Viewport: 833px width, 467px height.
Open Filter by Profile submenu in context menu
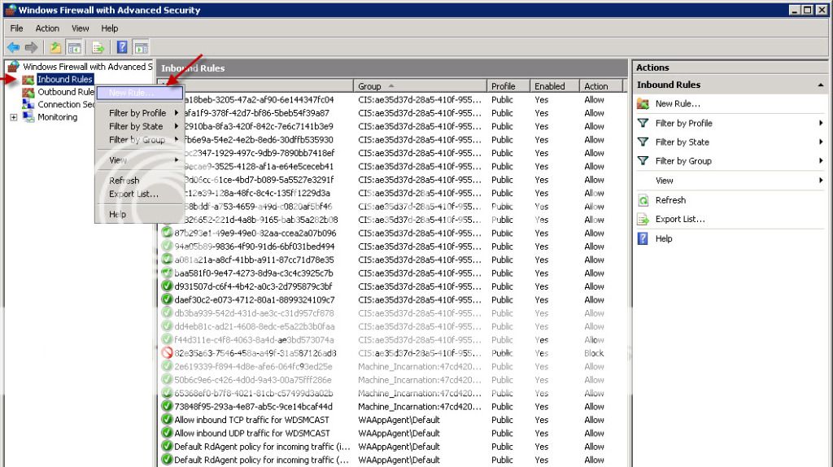pyautogui.click(x=137, y=113)
